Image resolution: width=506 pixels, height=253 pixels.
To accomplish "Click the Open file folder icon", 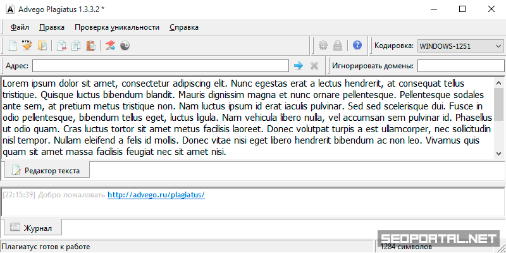I will click(42, 46).
